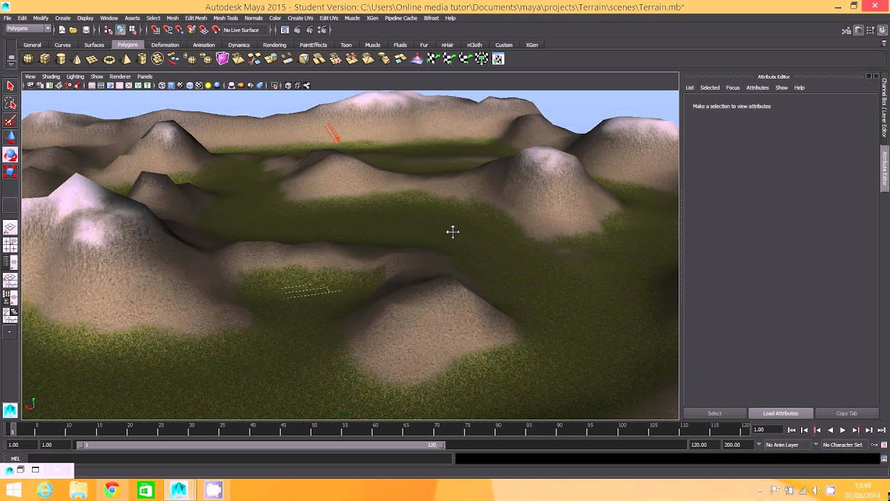Toggle the smooth shade all viewport icon

coord(171,86)
